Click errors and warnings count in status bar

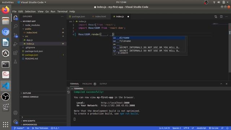(55, 128)
